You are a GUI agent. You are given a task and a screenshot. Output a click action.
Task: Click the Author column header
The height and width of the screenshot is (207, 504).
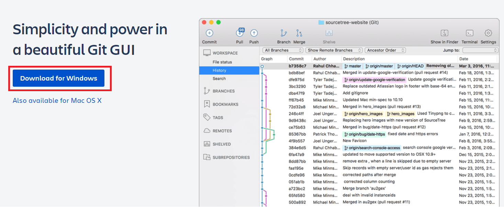[x=320, y=59]
